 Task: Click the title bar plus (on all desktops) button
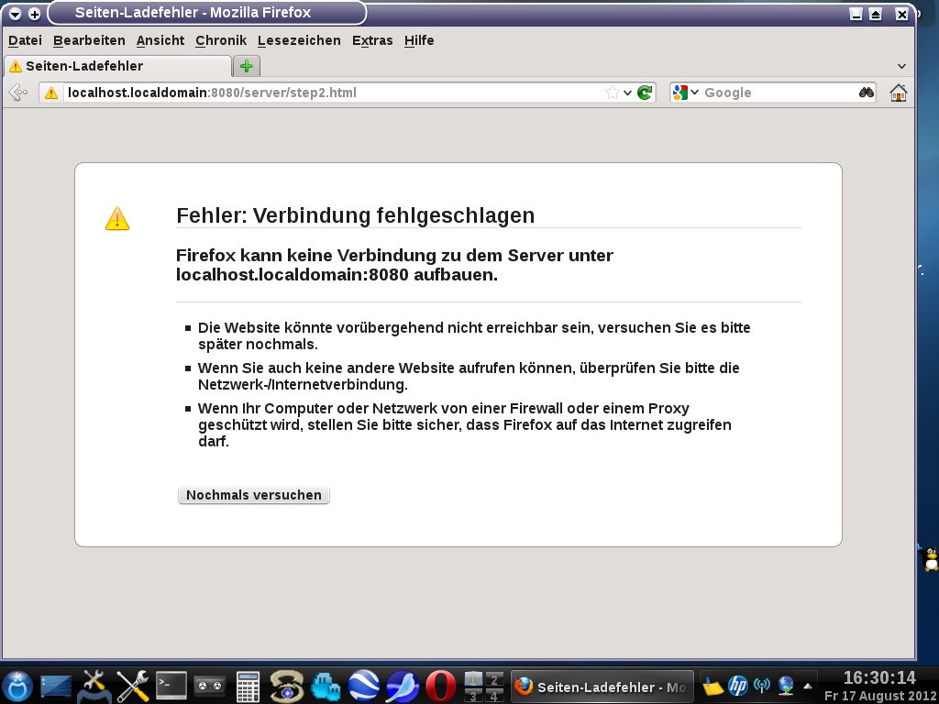coord(35,13)
